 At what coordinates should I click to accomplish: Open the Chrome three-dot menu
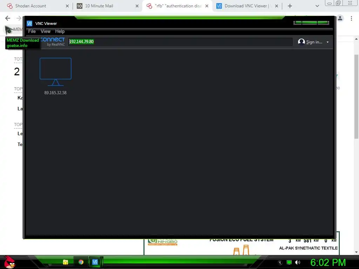click(351, 18)
